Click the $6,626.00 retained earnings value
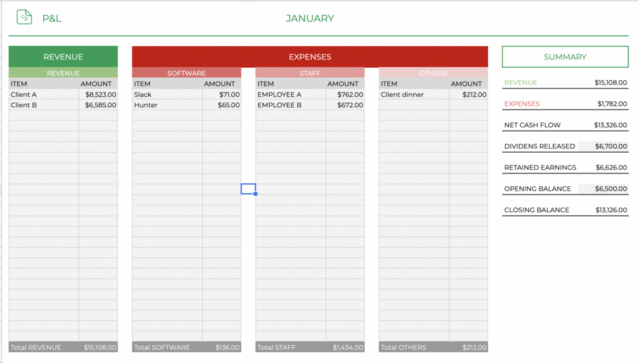 (611, 167)
